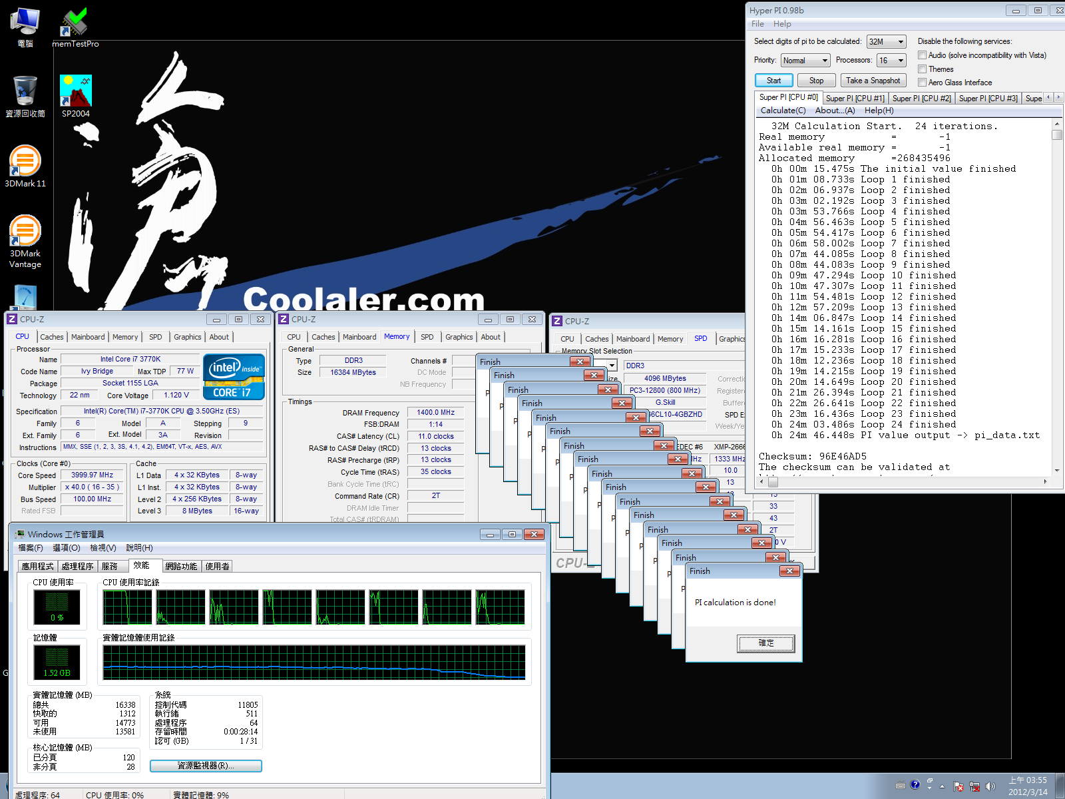Open the 3DMark Vantage desktop shortcut

click(25, 242)
